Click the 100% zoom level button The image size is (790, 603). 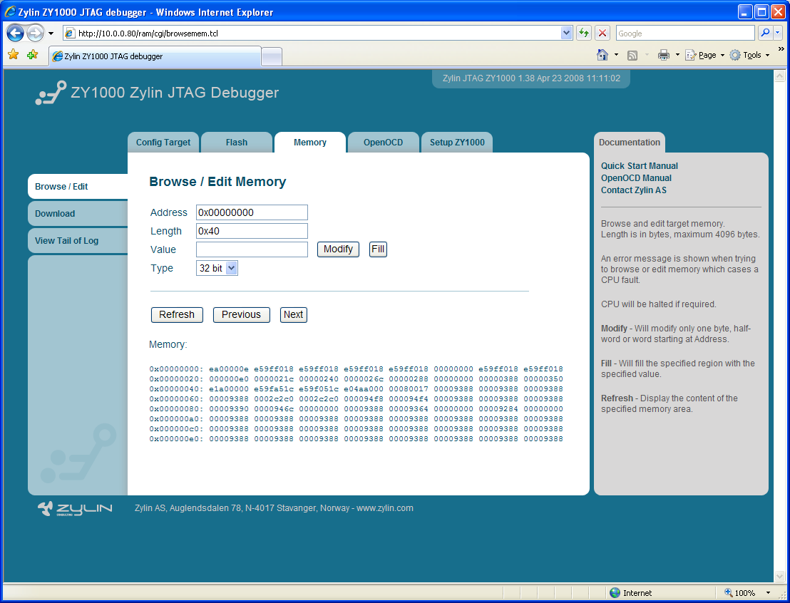[740, 593]
